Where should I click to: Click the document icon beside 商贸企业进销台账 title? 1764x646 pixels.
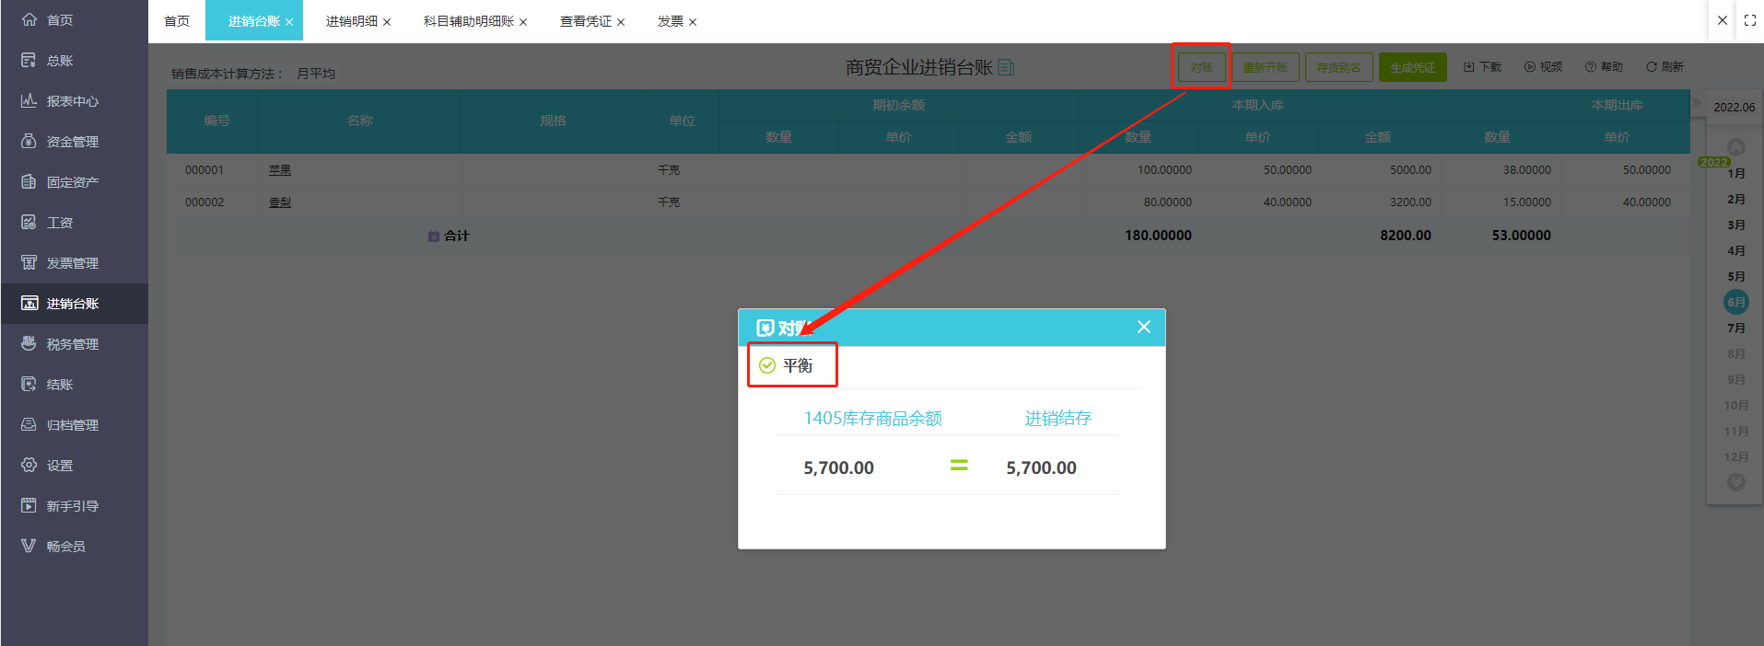tap(1006, 67)
